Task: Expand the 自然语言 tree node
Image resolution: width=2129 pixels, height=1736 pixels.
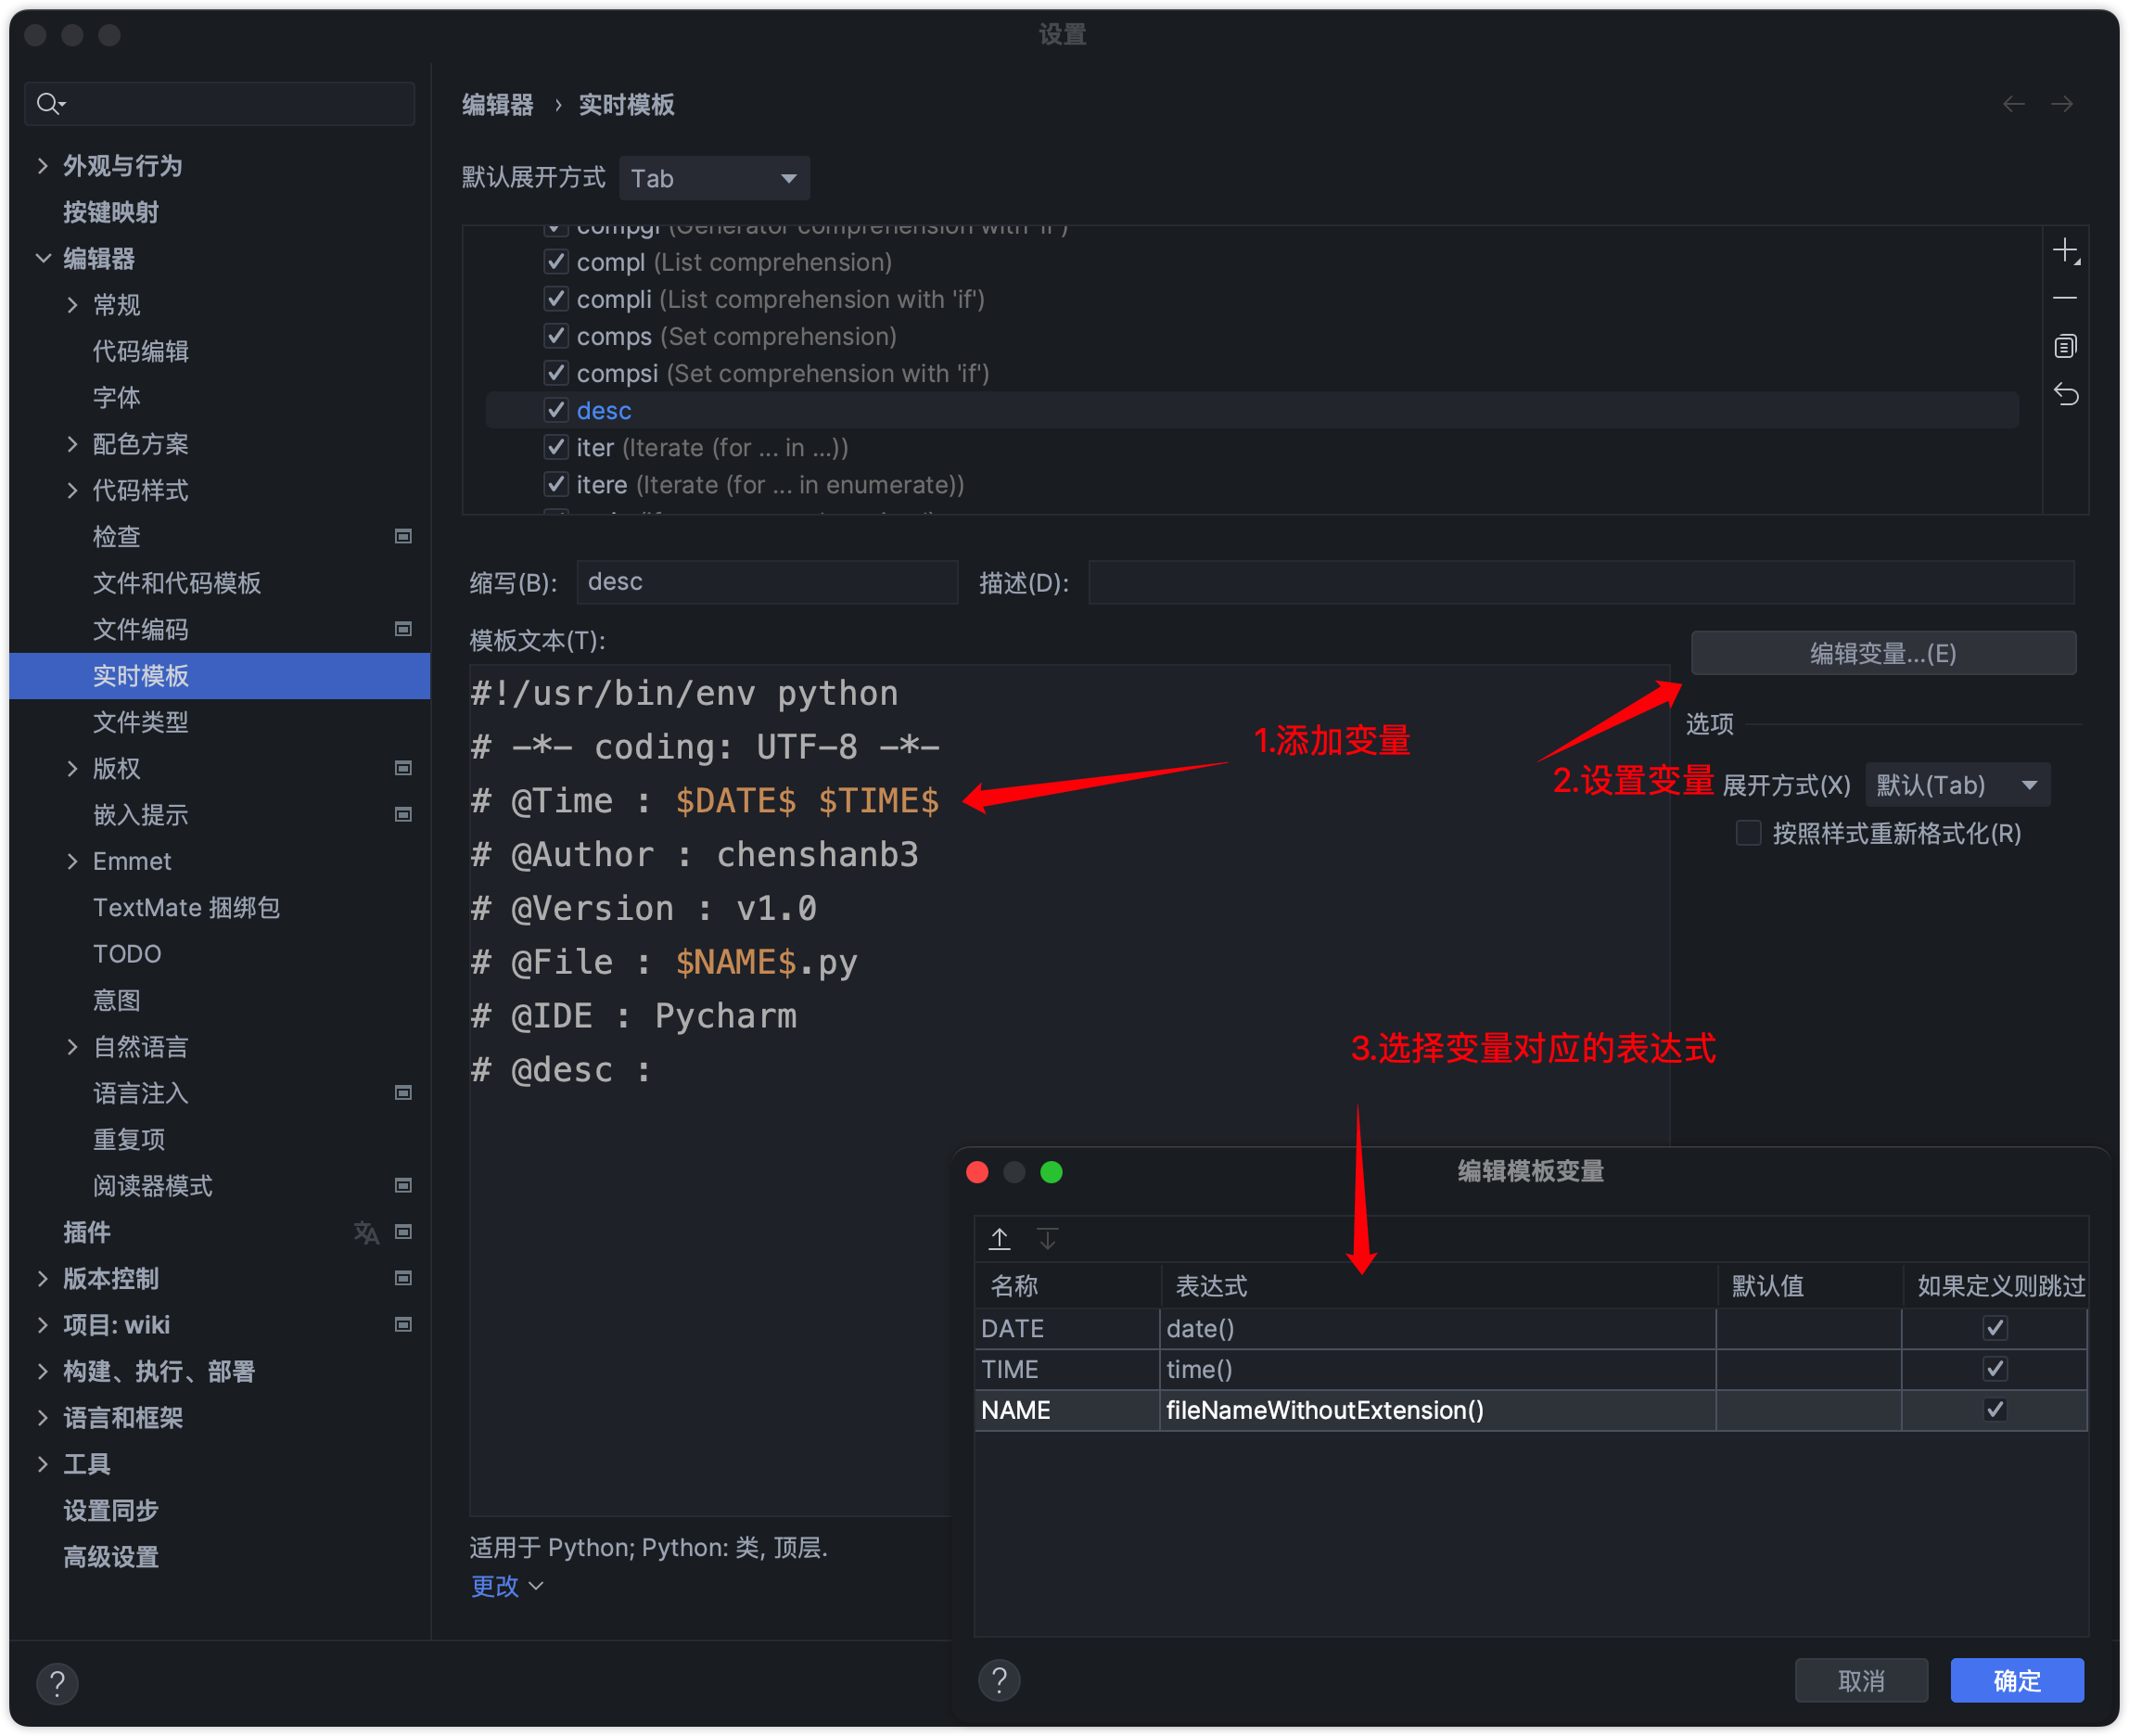Action: (x=72, y=1047)
